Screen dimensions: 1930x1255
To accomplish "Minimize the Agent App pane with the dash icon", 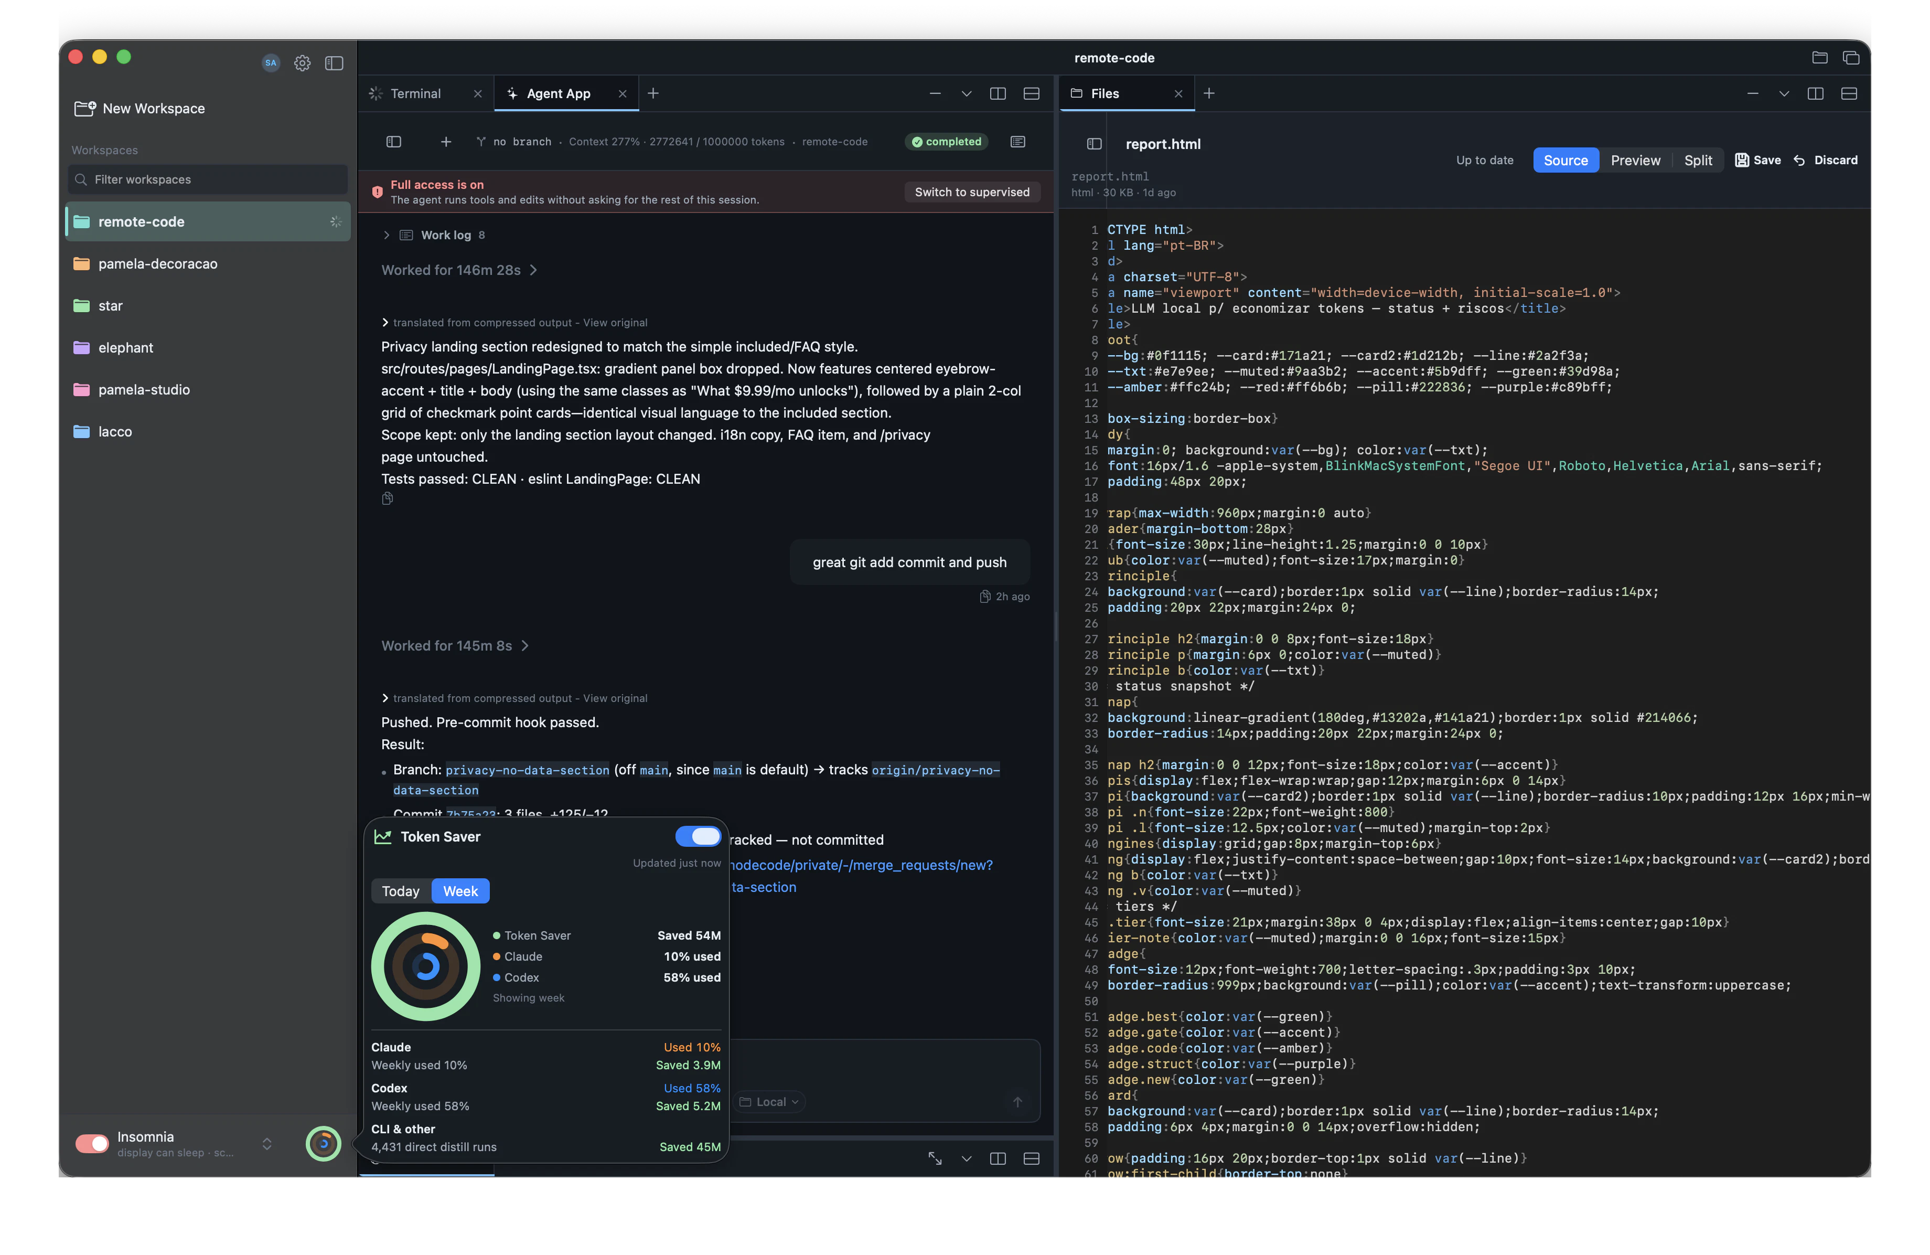I will pos(935,93).
